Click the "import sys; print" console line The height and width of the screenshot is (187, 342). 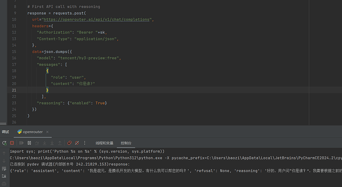[x=87, y=151]
